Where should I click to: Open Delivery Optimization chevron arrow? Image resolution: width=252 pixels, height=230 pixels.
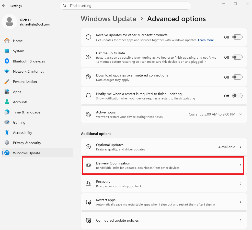(240, 165)
